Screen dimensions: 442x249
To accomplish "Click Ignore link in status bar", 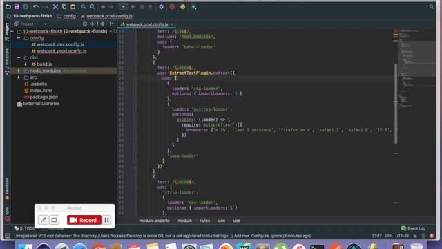I will coord(276,236).
